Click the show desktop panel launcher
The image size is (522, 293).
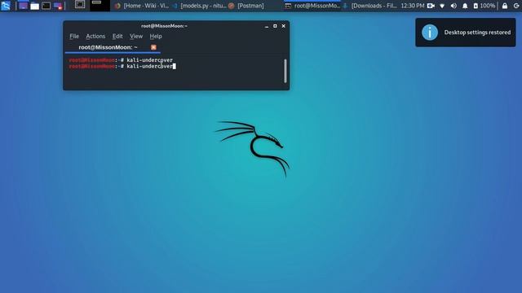pos(23,6)
